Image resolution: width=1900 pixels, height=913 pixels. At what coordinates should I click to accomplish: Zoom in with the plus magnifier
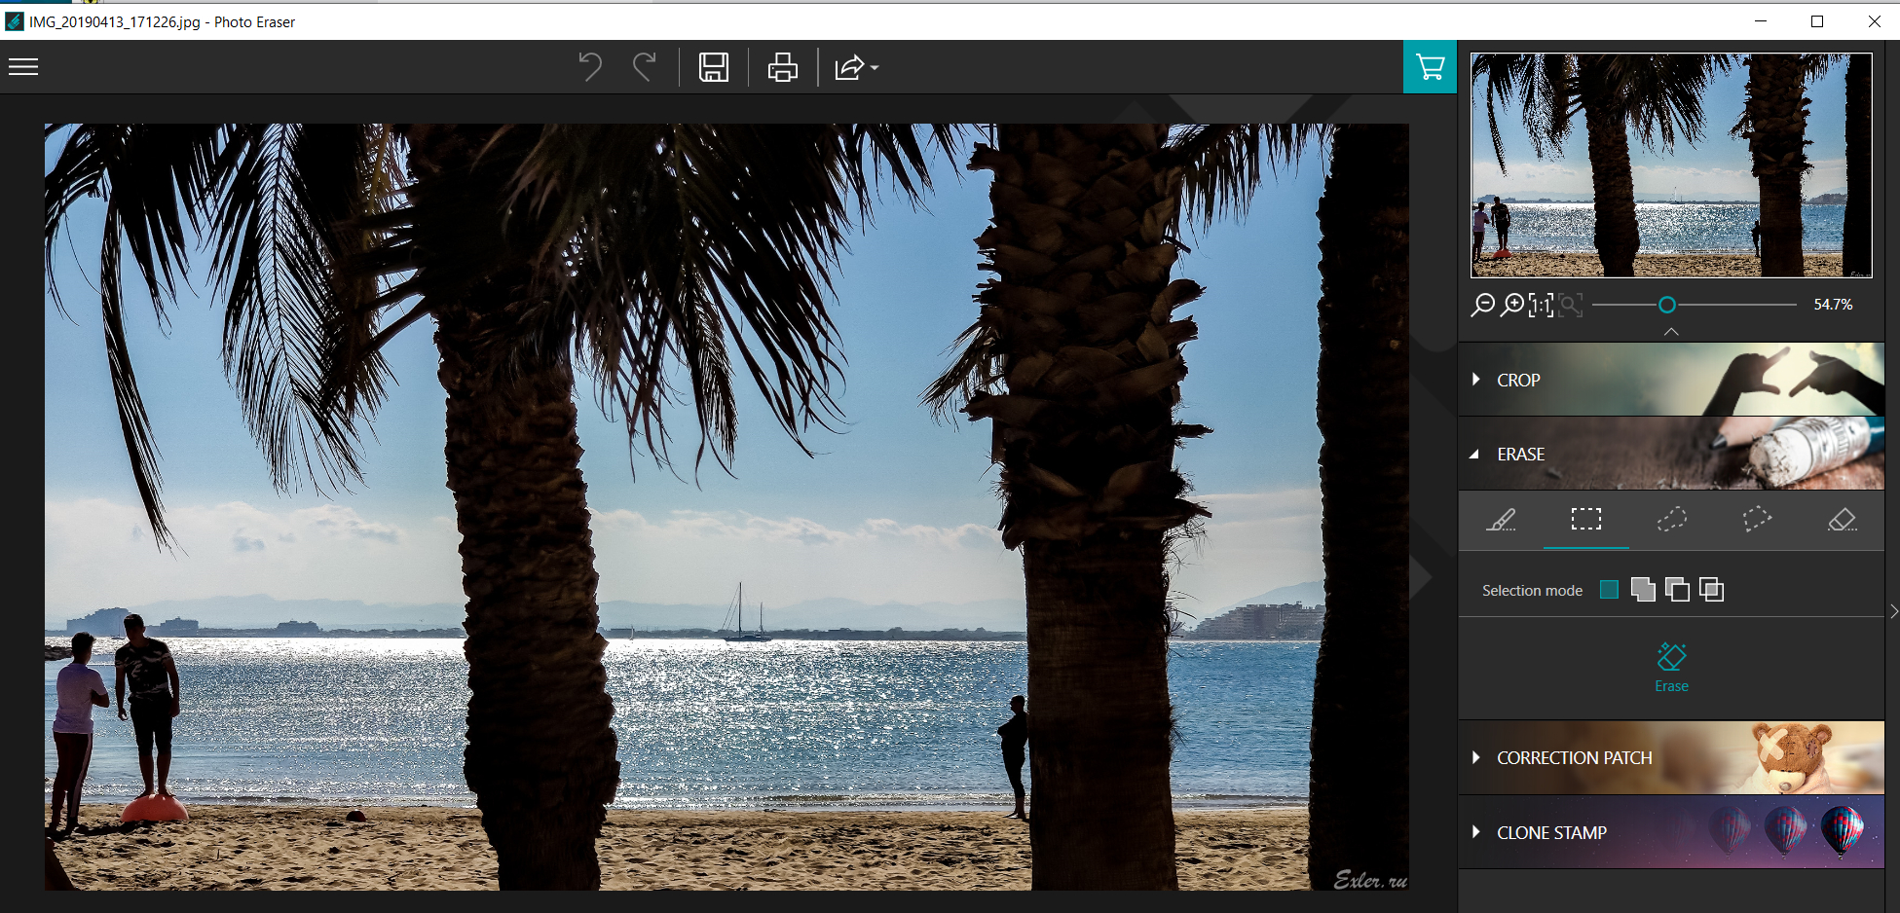[x=1512, y=306]
